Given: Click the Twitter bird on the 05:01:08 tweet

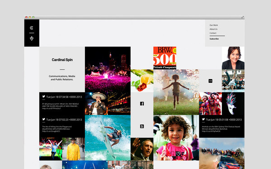Looking at the screenshot, I should [203, 119].
